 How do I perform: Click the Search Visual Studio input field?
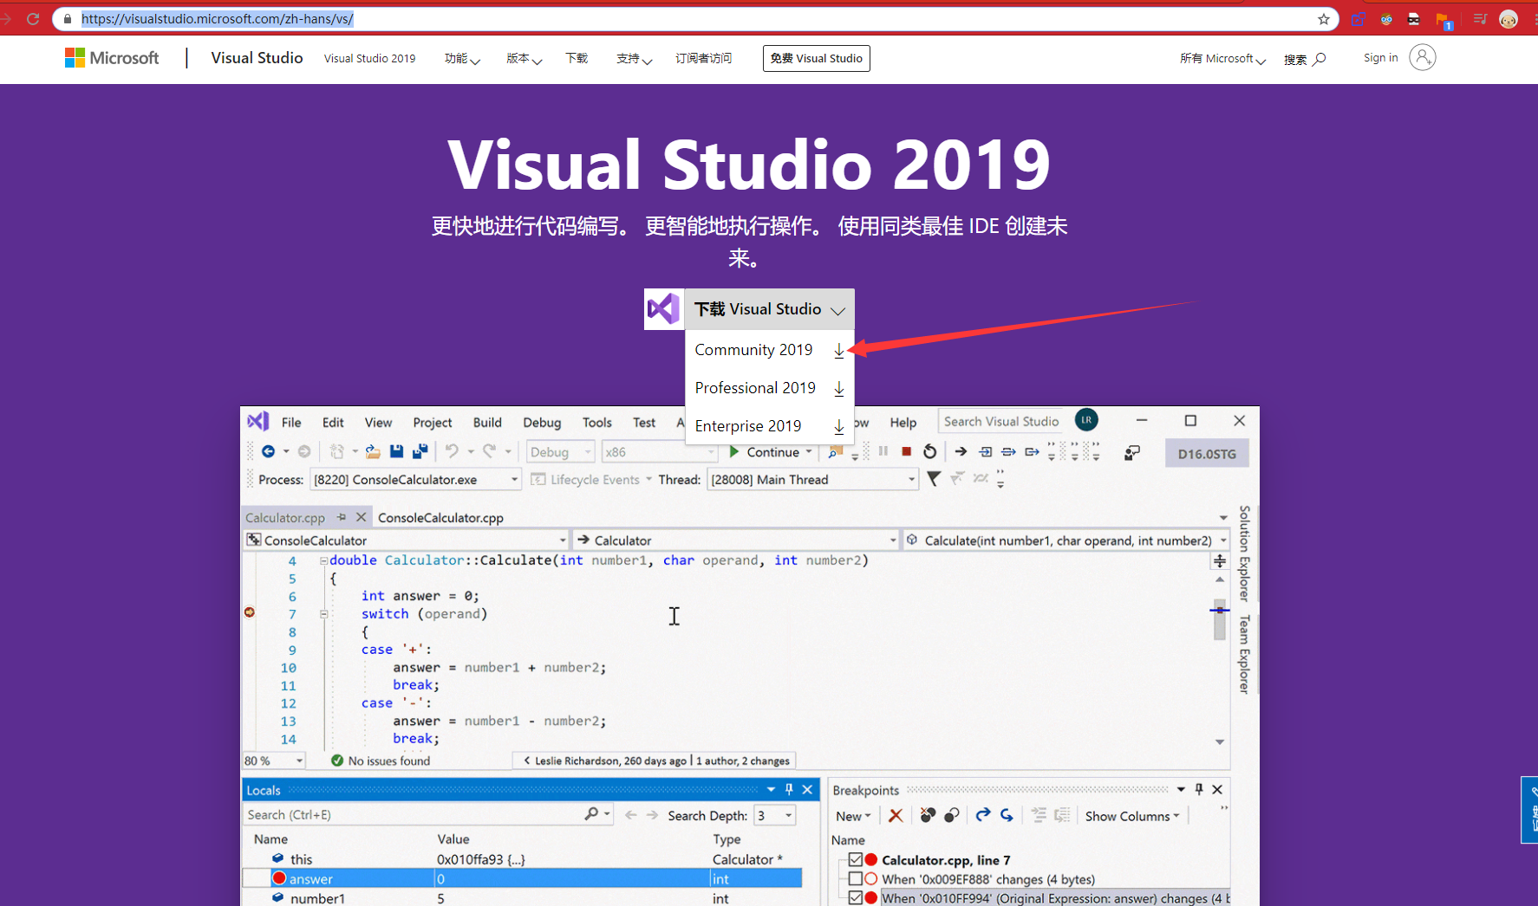[1001, 421]
